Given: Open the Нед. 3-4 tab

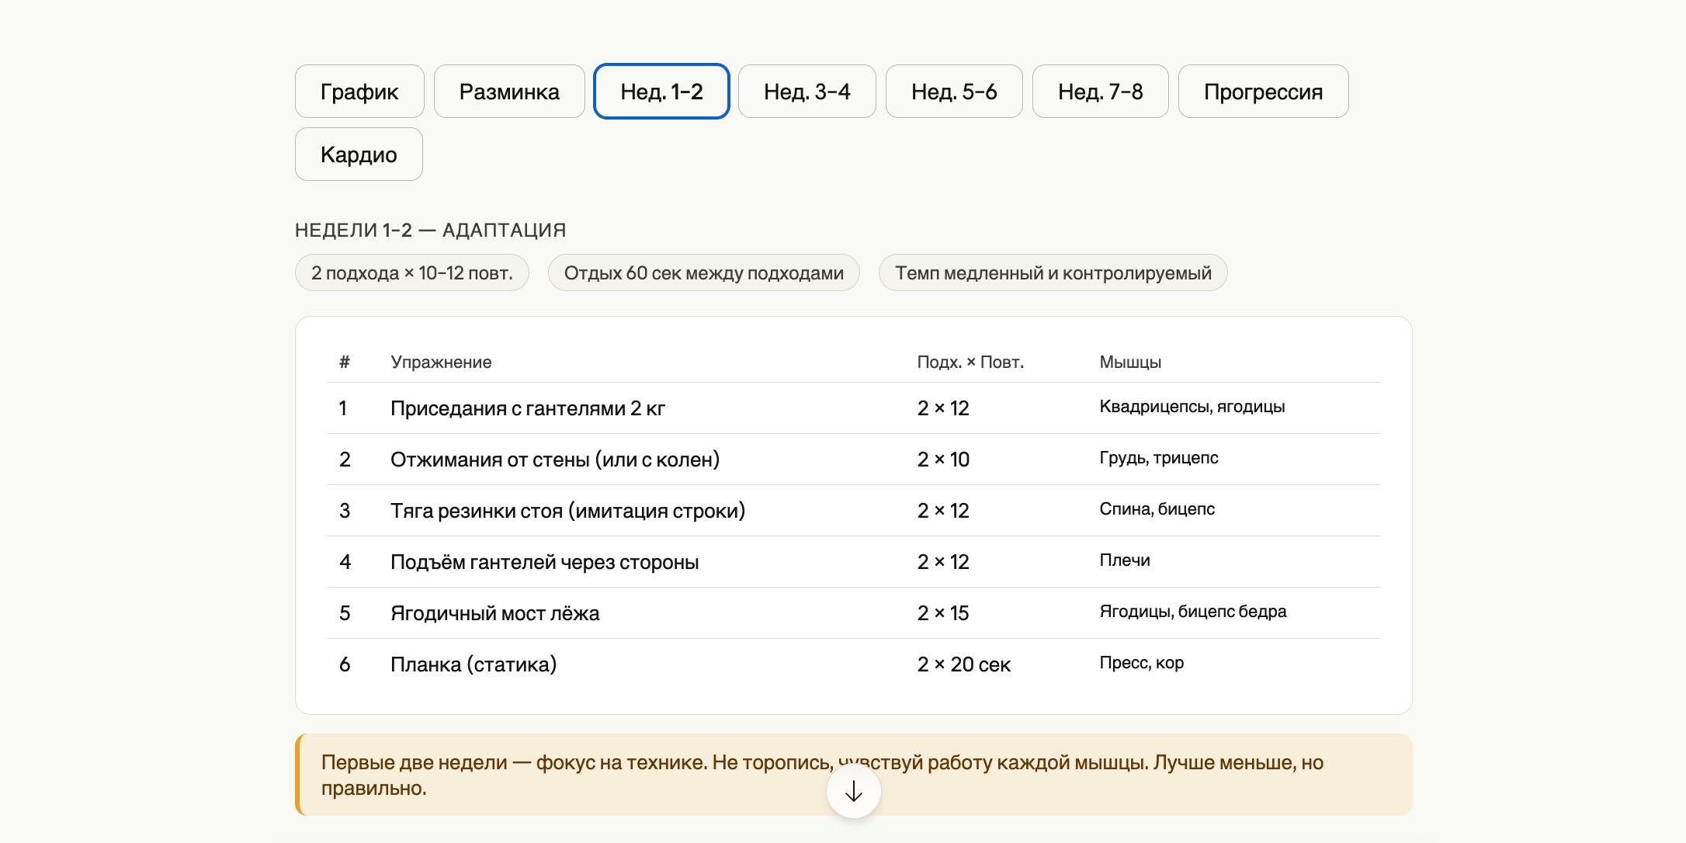Looking at the screenshot, I should point(807,92).
